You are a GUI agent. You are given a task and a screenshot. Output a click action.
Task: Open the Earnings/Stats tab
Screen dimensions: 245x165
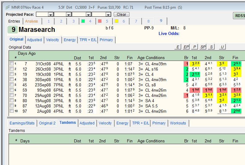22,123
